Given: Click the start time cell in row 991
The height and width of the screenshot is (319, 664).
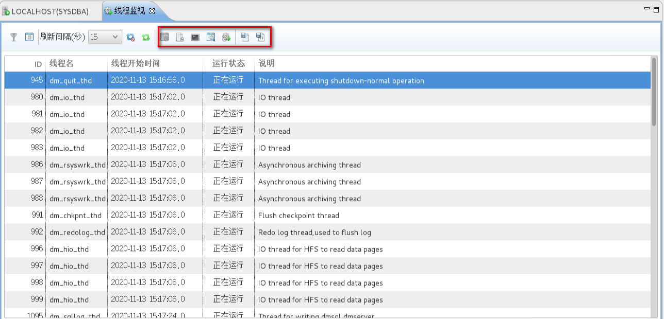Looking at the screenshot, I should (148, 216).
